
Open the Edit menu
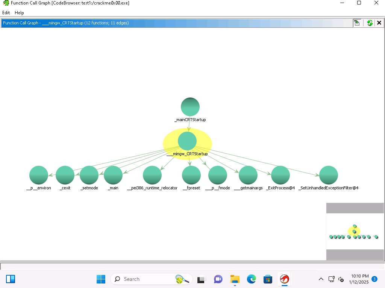point(6,13)
